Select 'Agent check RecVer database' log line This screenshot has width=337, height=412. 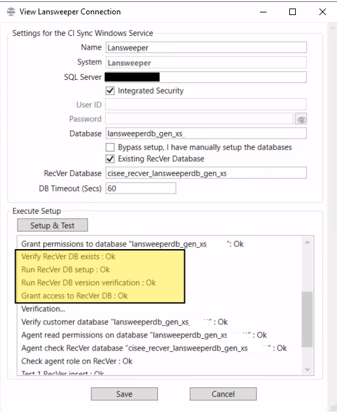154,349
